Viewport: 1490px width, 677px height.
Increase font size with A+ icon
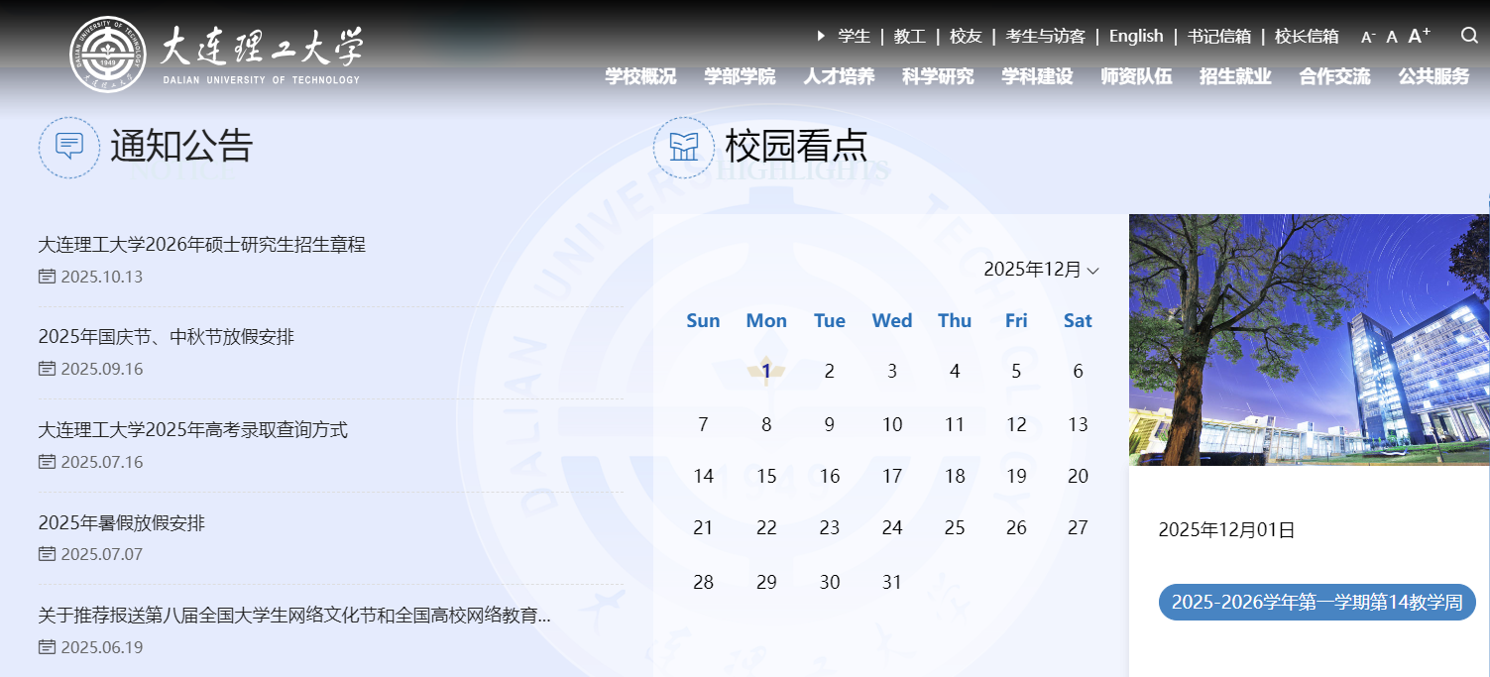pyautogui.click(x=1419, y=36)
